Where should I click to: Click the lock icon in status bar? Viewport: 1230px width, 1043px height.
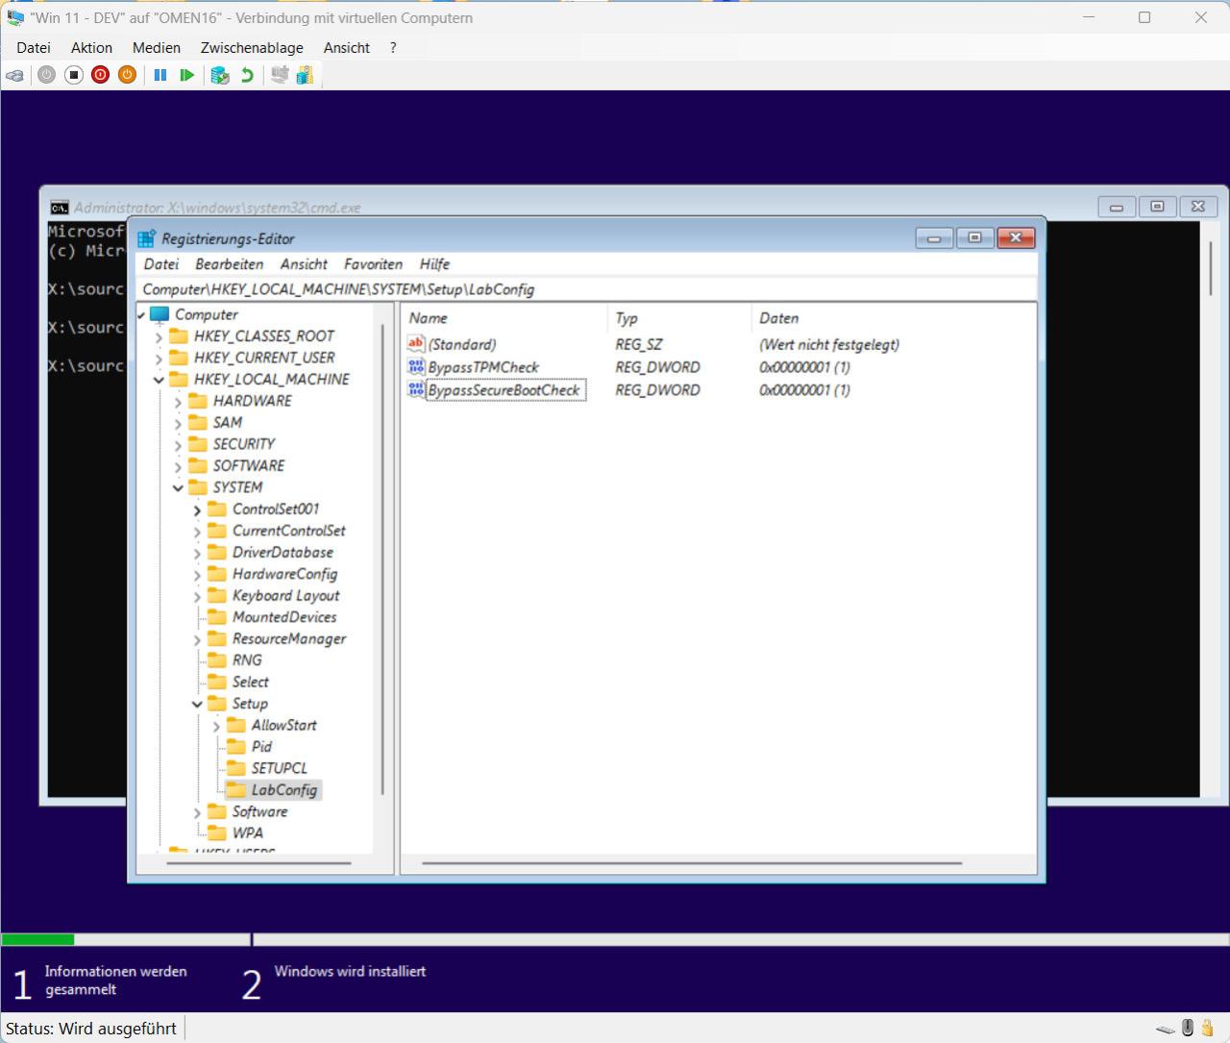1207,1028
